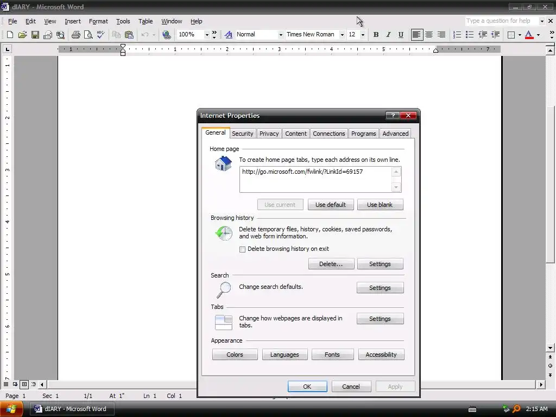556x417 pixels.
Task: Click the E-mail envelope toolbar icon
Action: [x=48, y=34]
